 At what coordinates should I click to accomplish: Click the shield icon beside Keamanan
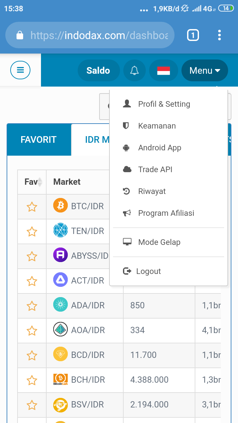point(126,126)
